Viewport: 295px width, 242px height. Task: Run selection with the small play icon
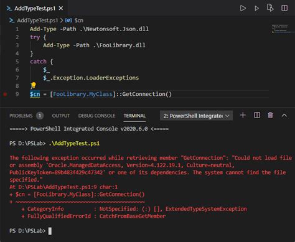[x=256, y=8]
